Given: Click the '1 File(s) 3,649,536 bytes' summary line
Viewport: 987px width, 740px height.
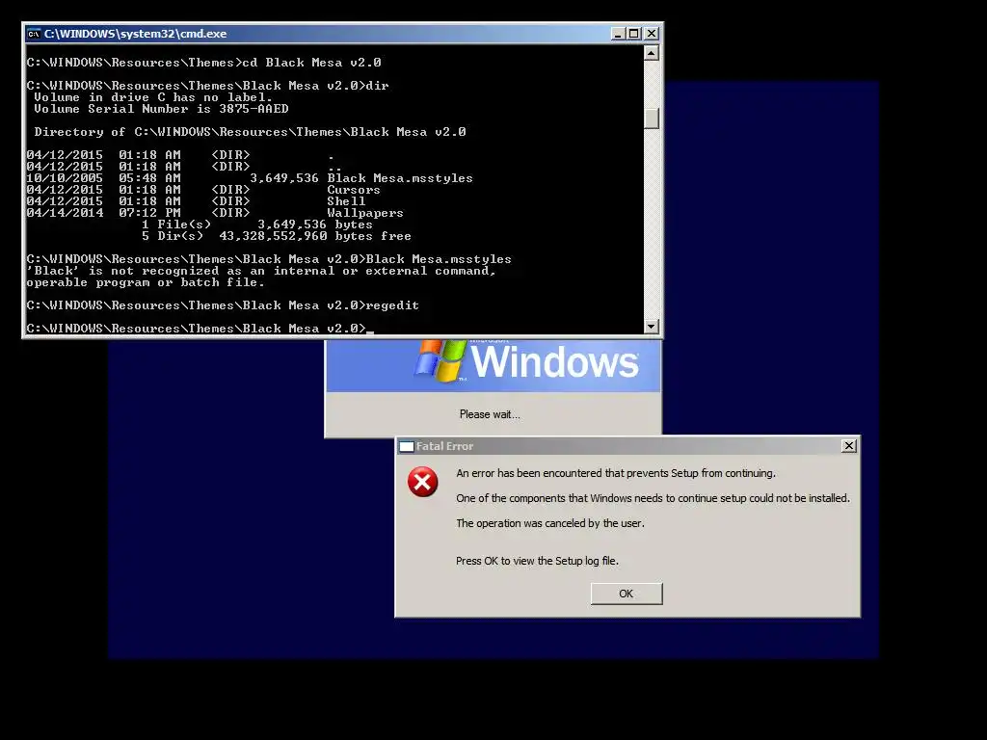Looking at the screenshot, I should coord(256,225).
